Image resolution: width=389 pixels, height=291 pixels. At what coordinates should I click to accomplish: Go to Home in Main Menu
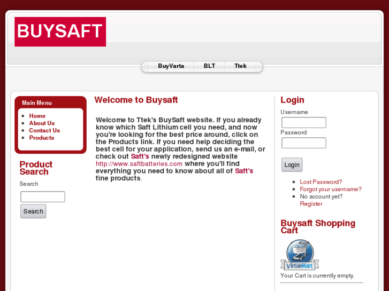(x=37, y=116)
